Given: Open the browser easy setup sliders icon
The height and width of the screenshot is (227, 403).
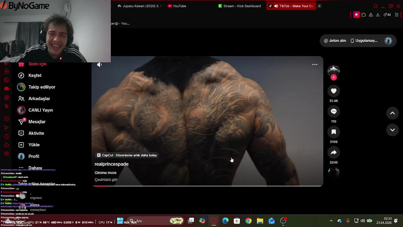Looking at the screenshot, I should click(x=397, y=15).
